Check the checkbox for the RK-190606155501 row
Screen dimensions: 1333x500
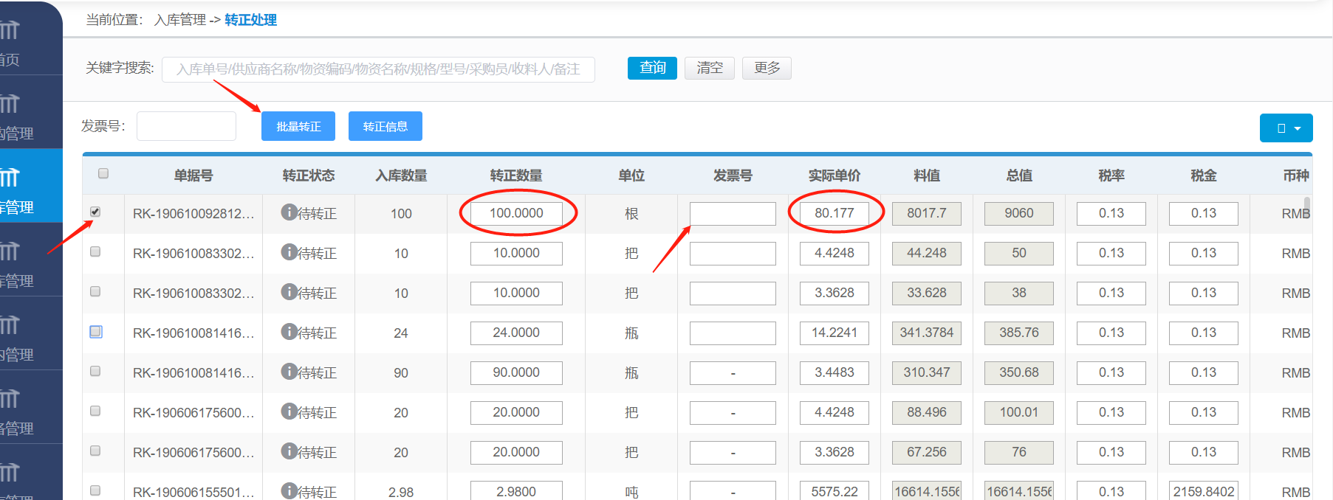tap(95, 490)
